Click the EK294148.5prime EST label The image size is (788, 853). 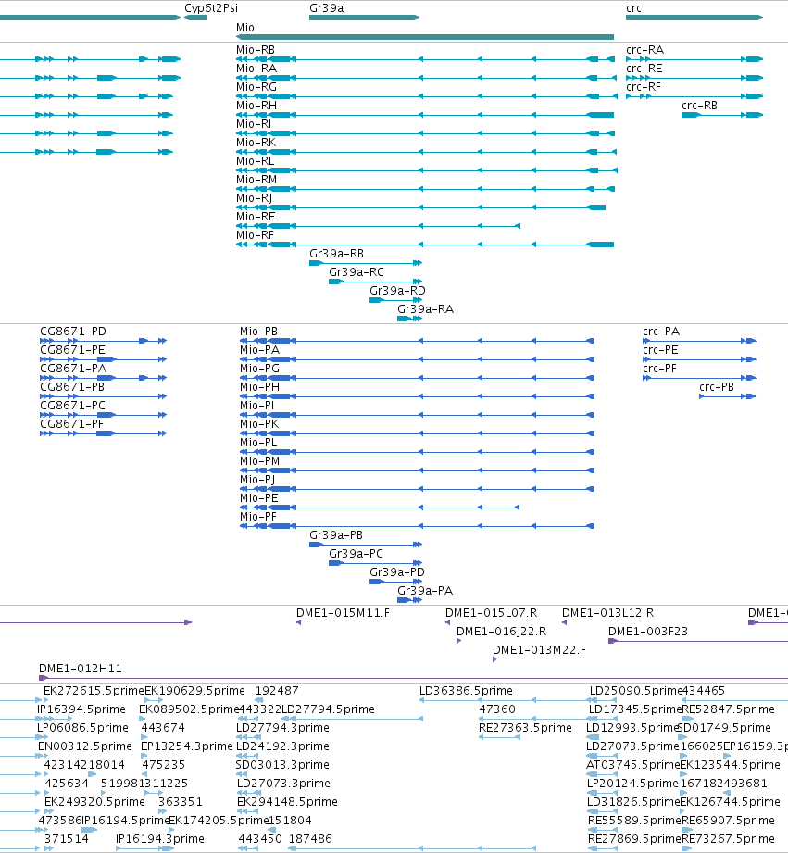coord(287,802)
